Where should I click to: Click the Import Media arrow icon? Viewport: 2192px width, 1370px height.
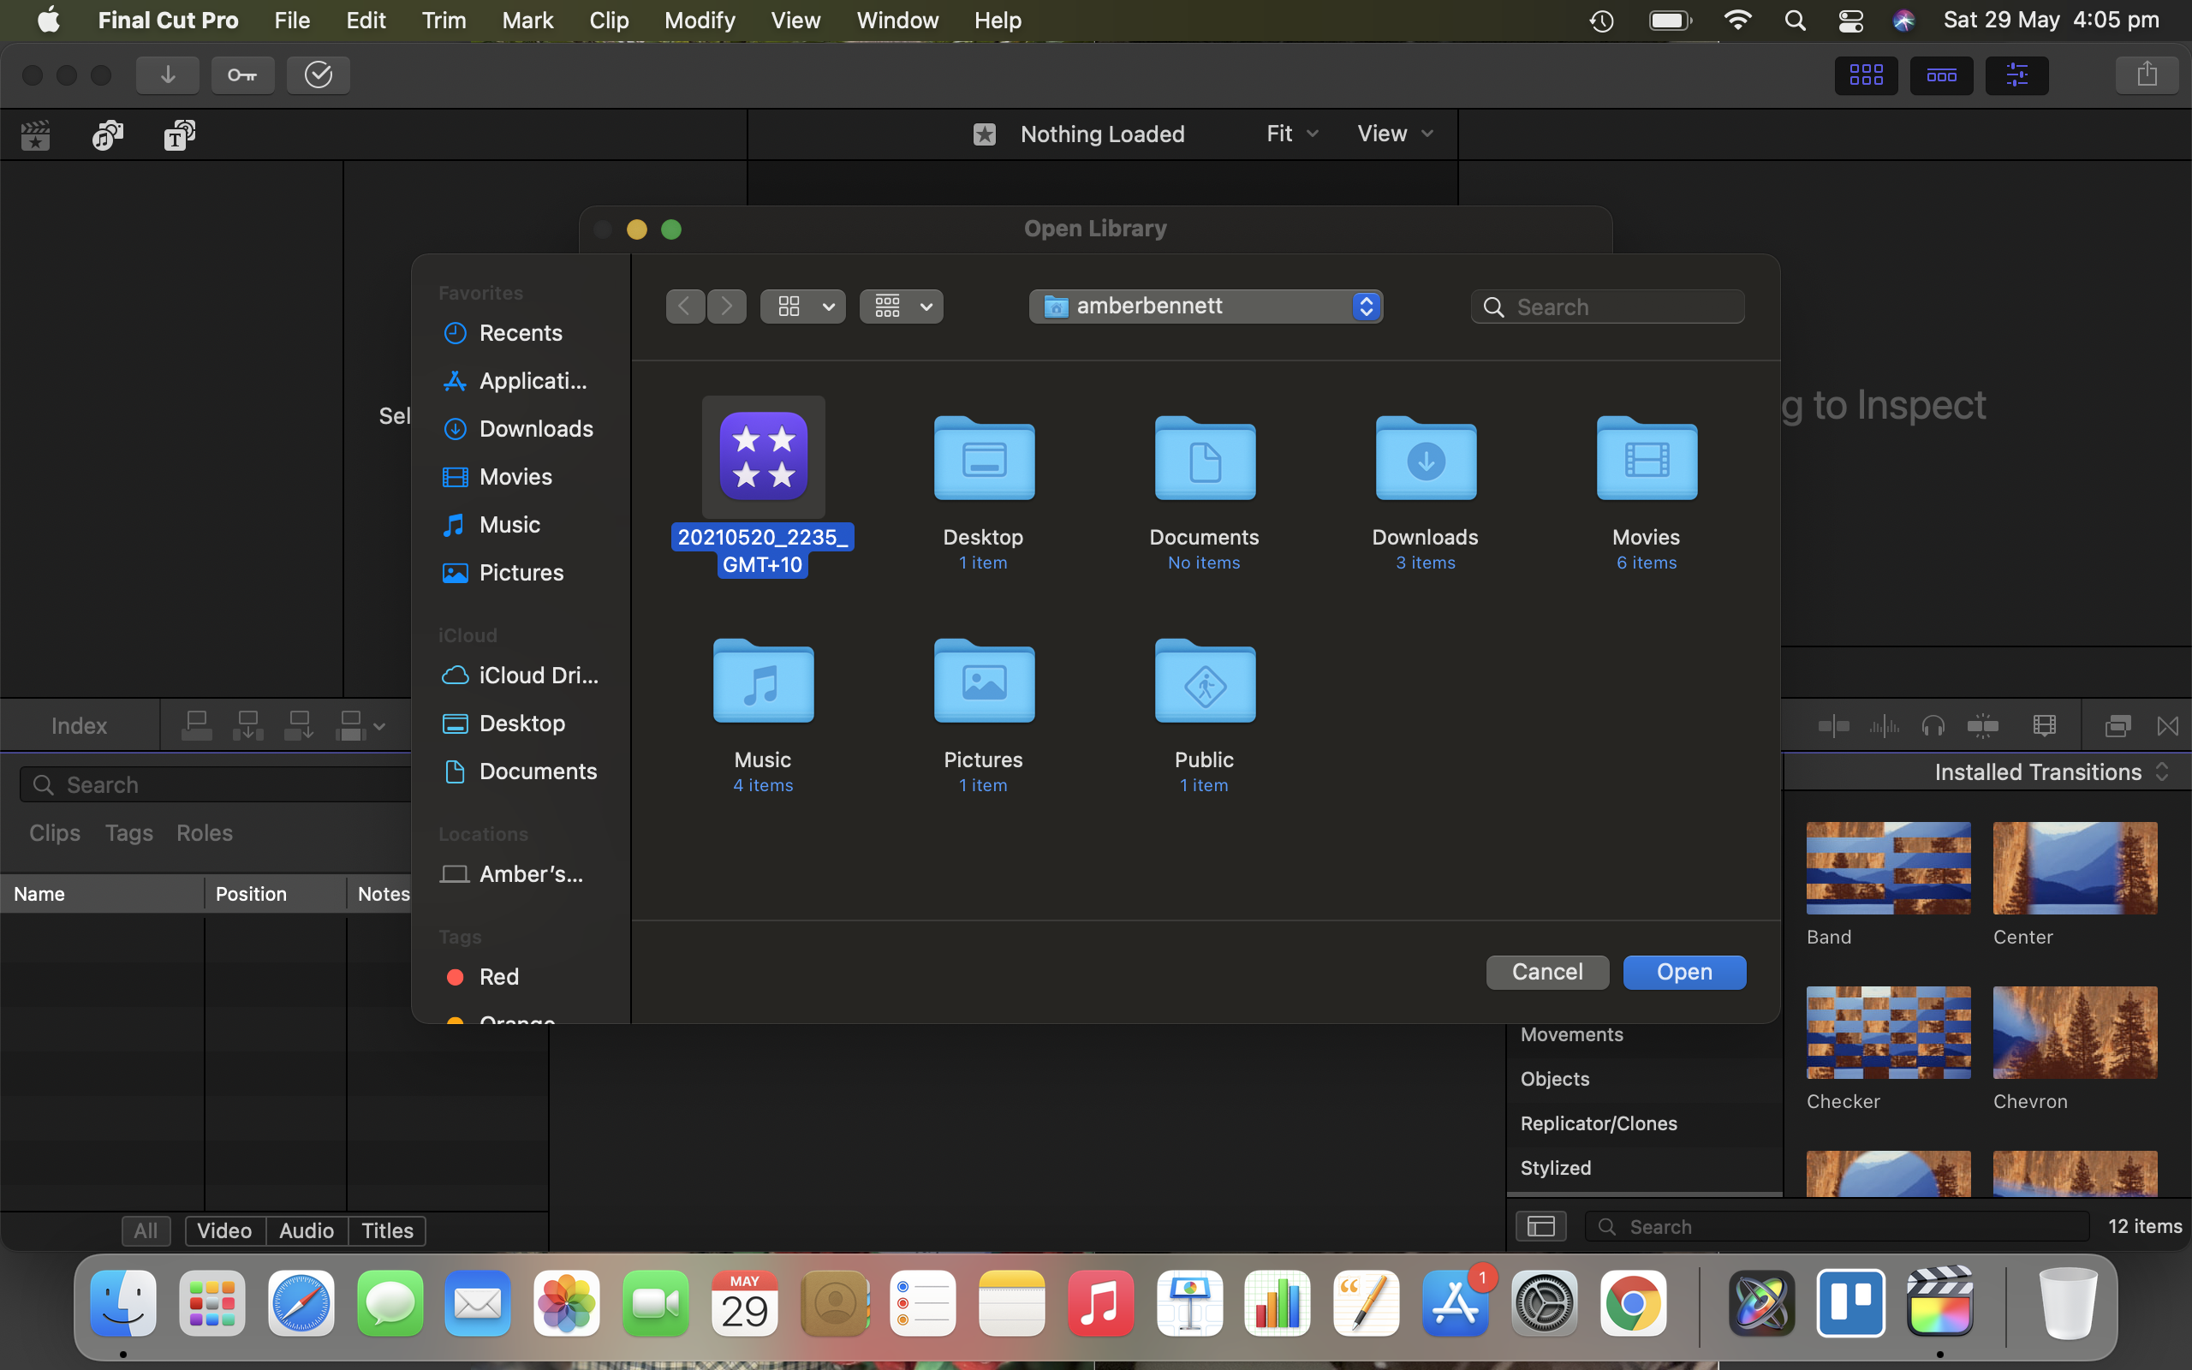tap(168, 75)
